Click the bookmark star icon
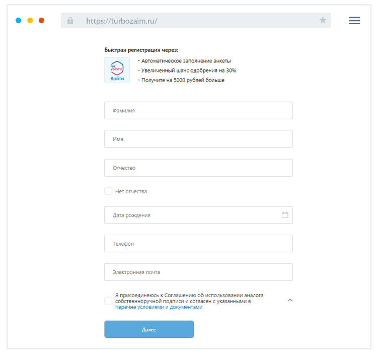 323,21
